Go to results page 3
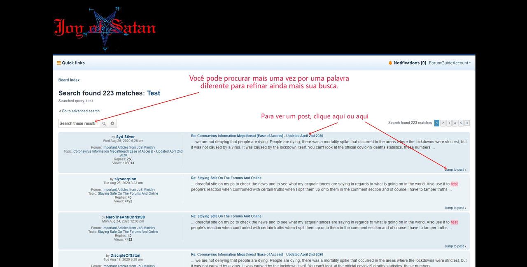 click(x=449, y=123)
